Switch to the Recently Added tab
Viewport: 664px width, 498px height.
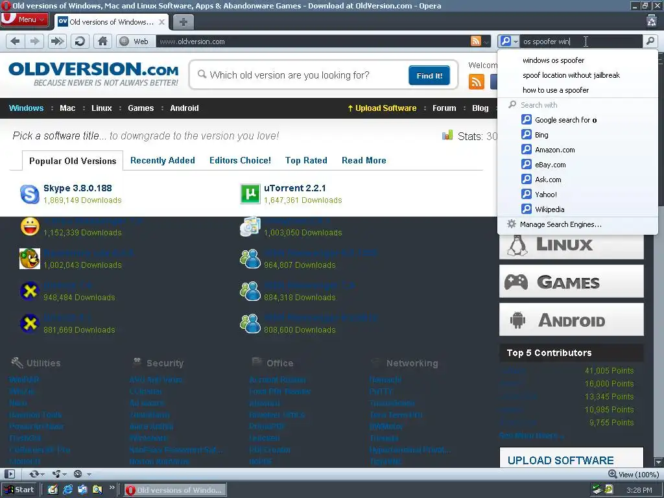pyautogui.click(x=163, y=161)
